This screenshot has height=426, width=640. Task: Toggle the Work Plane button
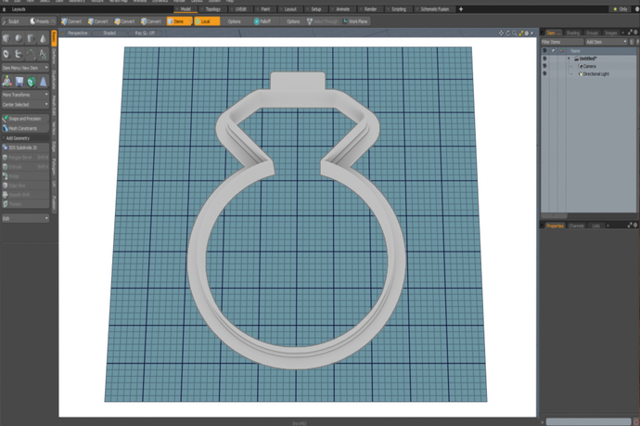[355, 21]
